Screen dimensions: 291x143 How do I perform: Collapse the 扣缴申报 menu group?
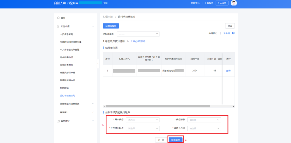pos(93,26)
